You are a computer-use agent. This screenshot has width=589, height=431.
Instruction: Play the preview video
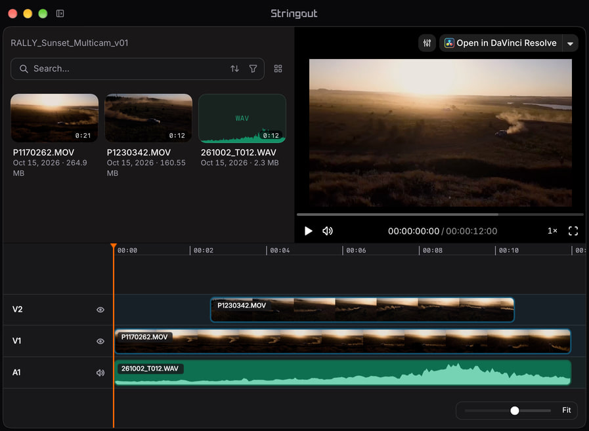click(309, 231)
